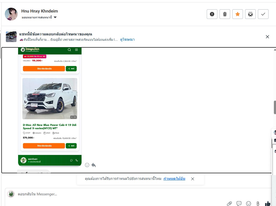Image resolution: width=276 pixels, height=206 pixels.
Task: Click orange contact button under 579,000 listing
Action: [x=44, y=146]
